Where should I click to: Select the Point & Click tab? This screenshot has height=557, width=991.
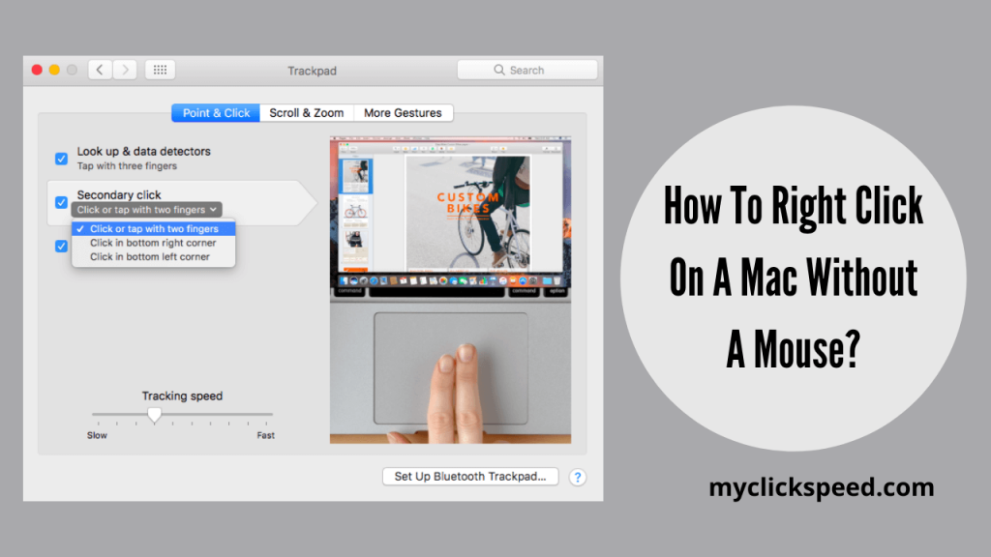[215, 112]
